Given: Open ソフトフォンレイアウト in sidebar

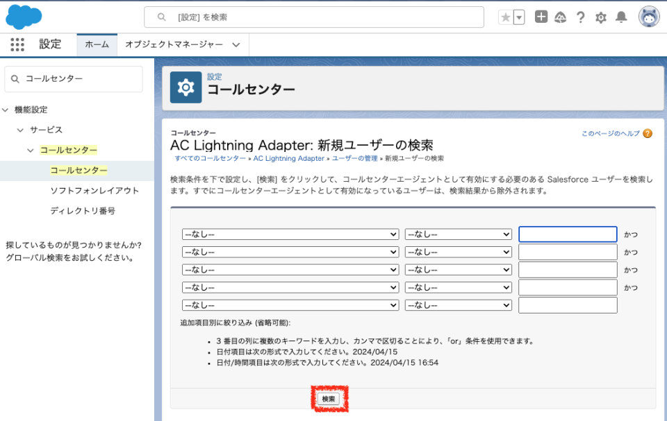Looking at the screenshot, I should click(94, 191).
